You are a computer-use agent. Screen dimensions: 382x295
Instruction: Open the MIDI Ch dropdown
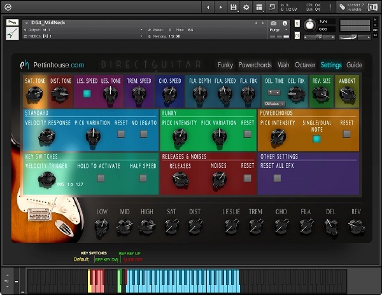point(83,36)
